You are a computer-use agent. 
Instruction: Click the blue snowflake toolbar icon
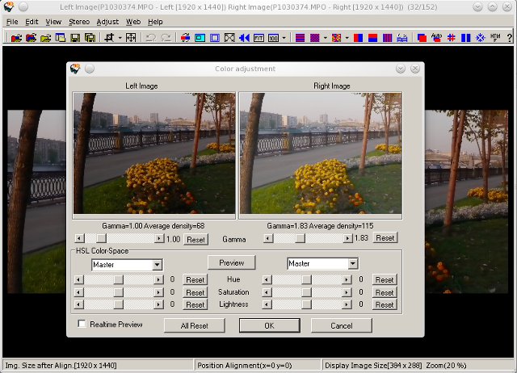481,38
